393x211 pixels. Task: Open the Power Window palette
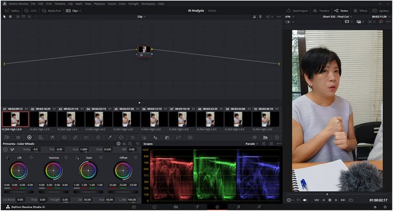[121, 137]
